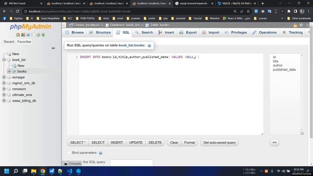The width and height of the screenshot is (313, 176).
Task: Go back with browser arrow
Action: click(x=4, y=11)
